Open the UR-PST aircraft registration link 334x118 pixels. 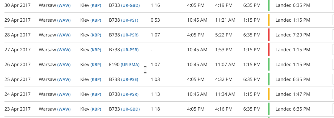click(x=130, y=20)
